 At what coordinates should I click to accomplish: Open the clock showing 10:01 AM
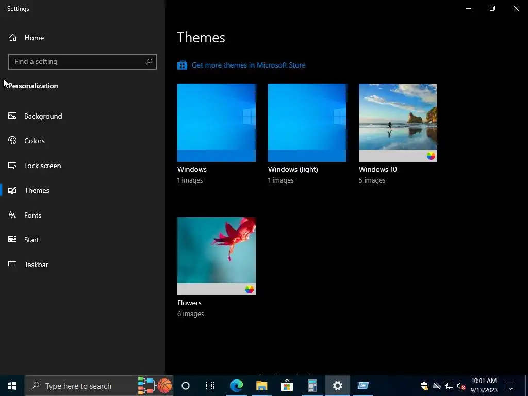(x=484, y=386)
